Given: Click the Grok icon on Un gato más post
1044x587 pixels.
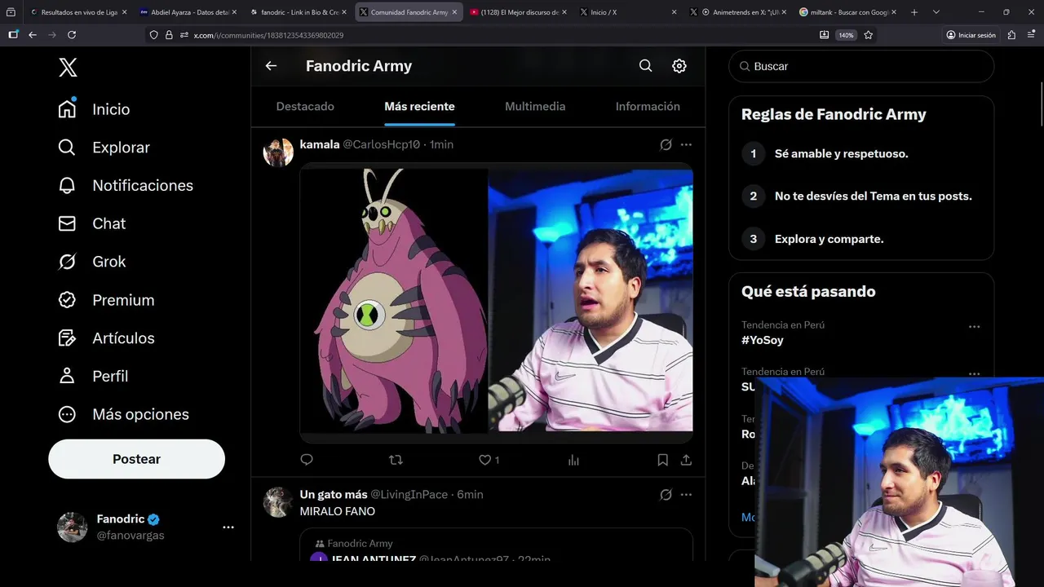Looking at the screenshot, I should click(x=666, y=495).
